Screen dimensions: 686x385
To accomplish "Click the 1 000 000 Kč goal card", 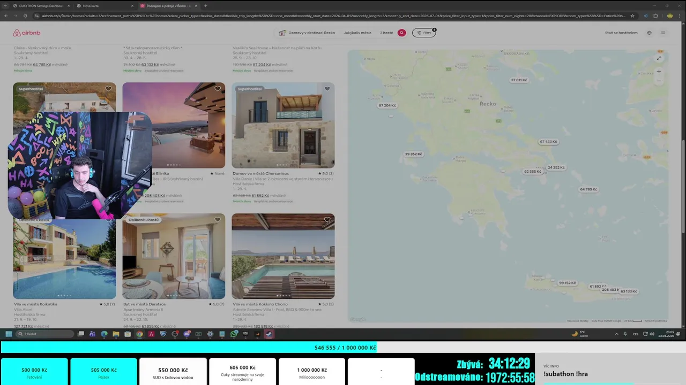I will point(312,372).
